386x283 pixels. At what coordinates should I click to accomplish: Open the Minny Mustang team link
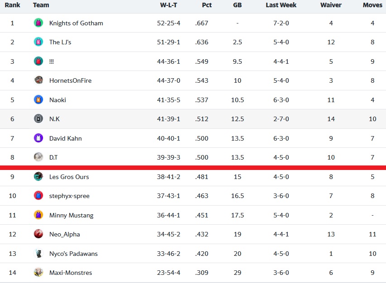pyautogui.click(x=71, y=215)
